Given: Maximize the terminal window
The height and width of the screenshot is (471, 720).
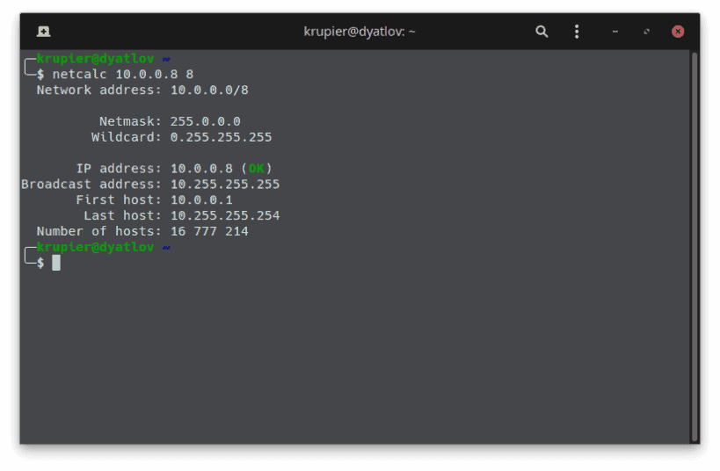Looking at the screenshot, I should click(646, 32).
